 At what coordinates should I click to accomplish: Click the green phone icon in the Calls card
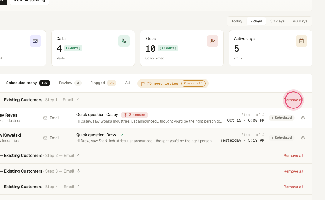pyautogui.click(x=124, y=41)
